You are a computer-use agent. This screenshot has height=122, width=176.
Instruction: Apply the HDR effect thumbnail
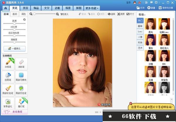[x=164, y=56]
